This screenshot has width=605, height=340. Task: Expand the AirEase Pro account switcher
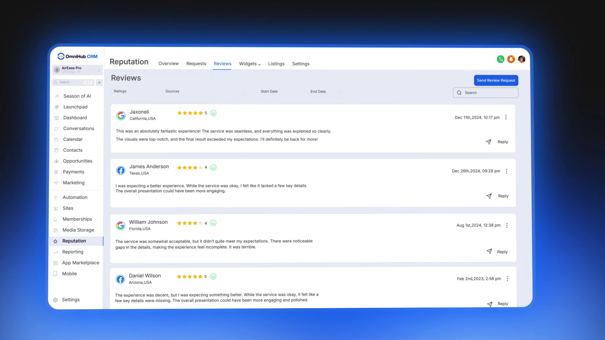pos(77,70)
